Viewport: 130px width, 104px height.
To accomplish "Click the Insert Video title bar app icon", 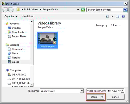I will click(4, 4).
